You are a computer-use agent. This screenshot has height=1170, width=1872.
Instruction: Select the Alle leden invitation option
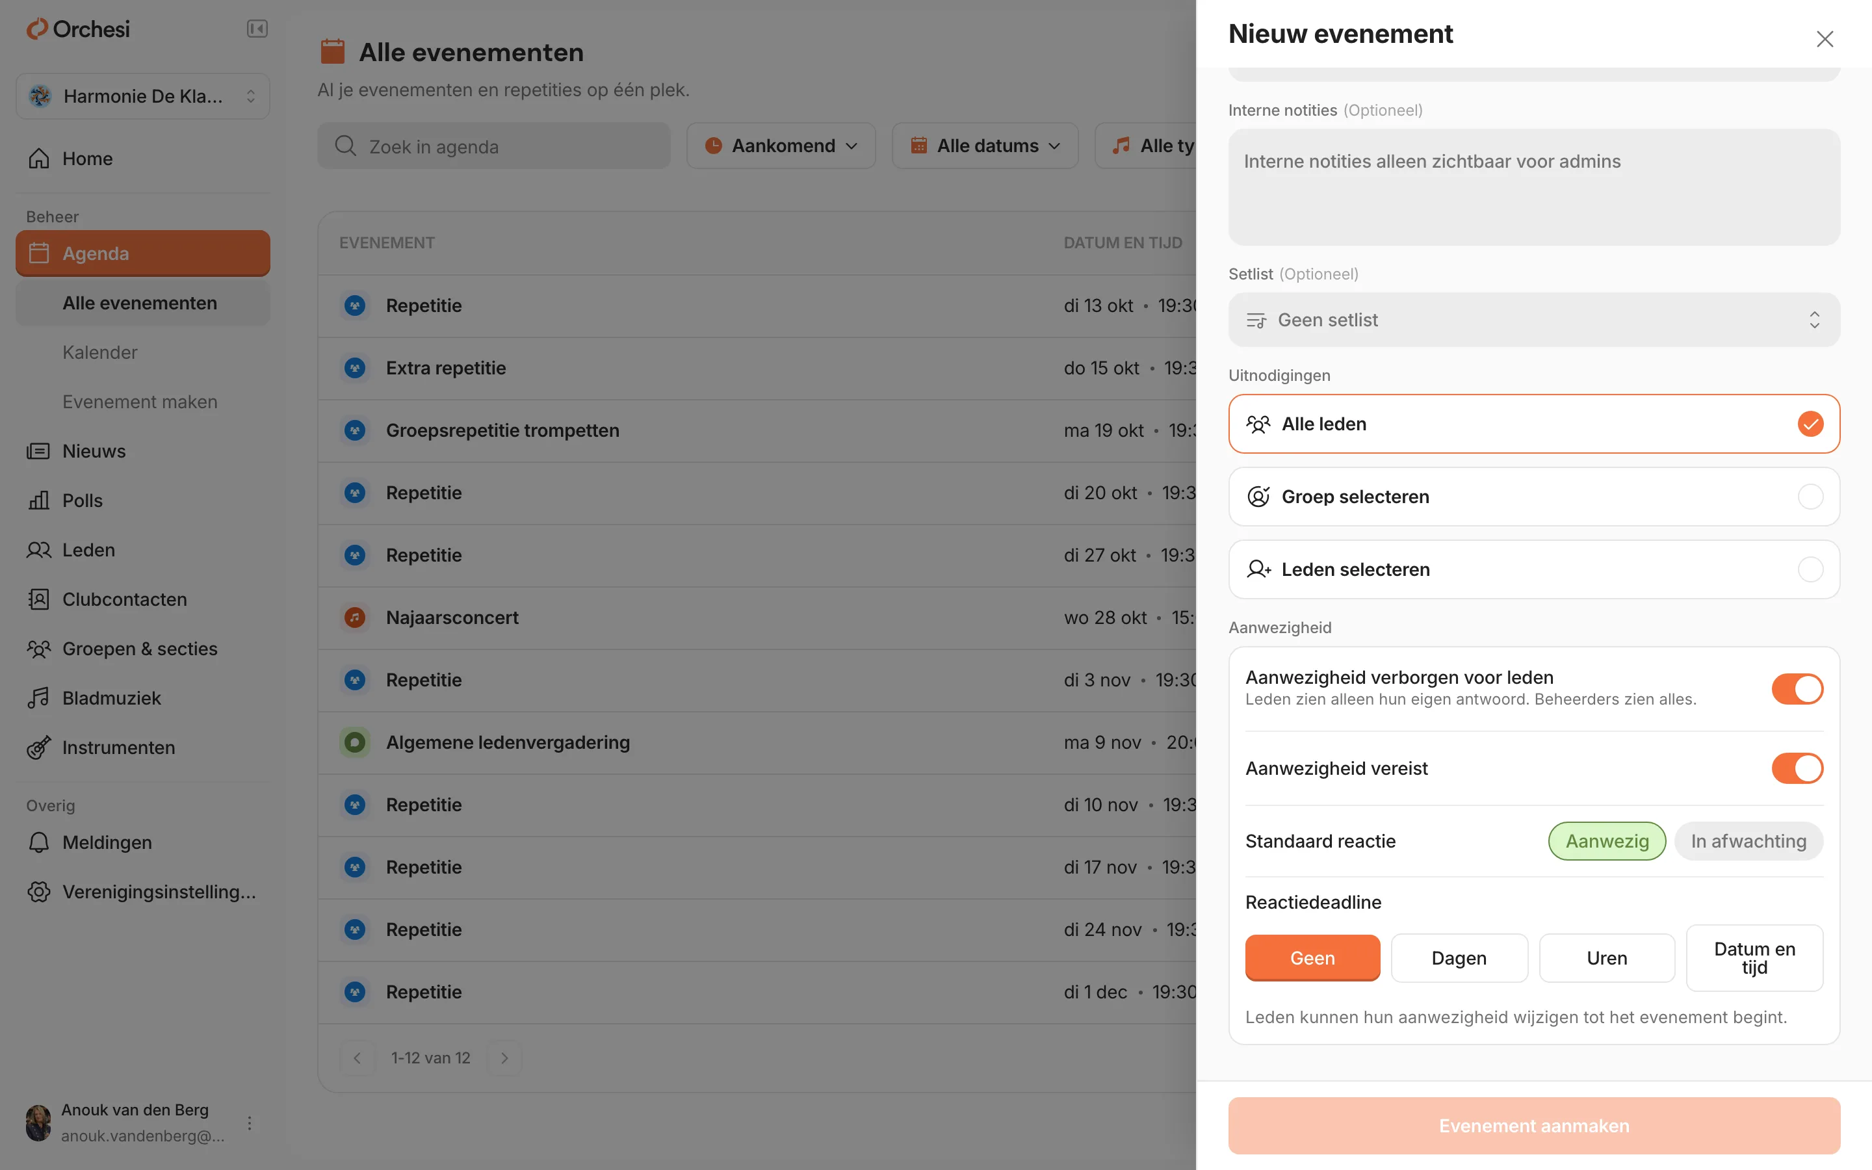click(1534, 424)
